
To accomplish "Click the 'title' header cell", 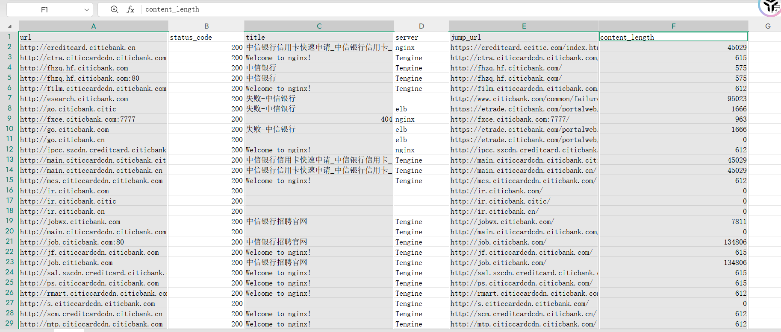I will click(x=319, y=37).
